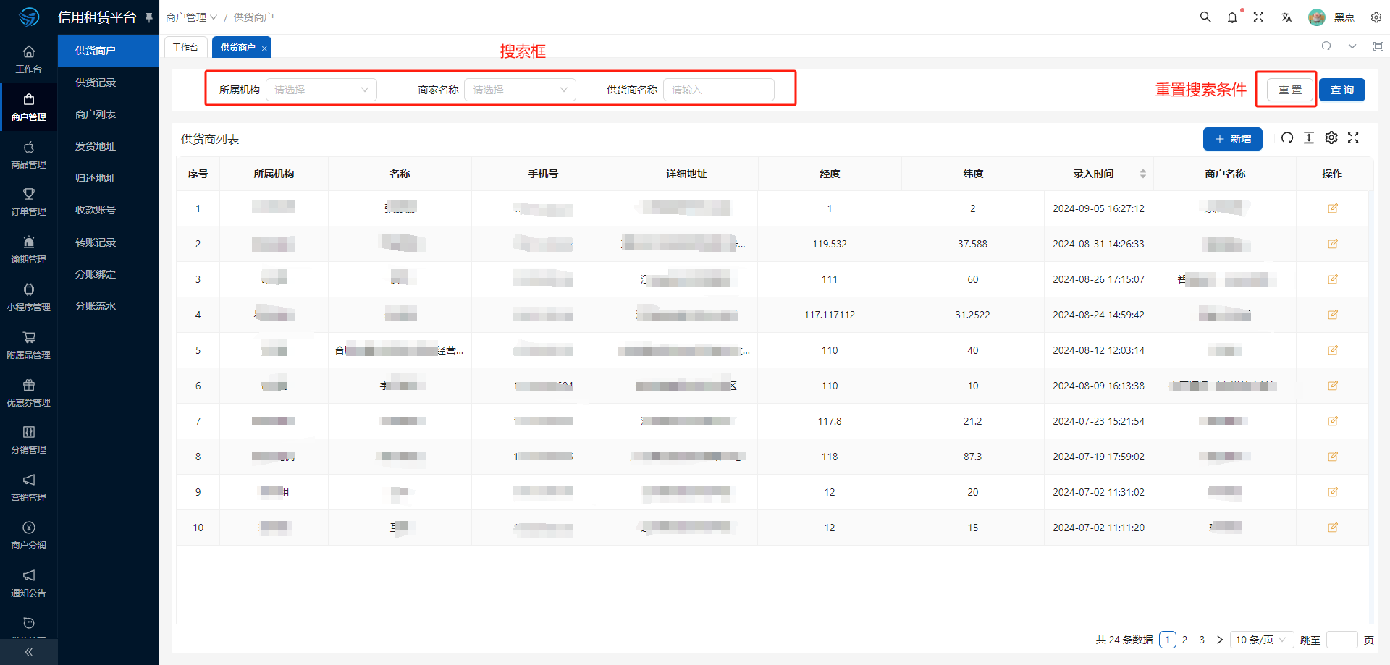The image size is (1390, 665).
Task: Expand the table to fullscreen
Action: pyautogui.click(x=1353, y=137)
